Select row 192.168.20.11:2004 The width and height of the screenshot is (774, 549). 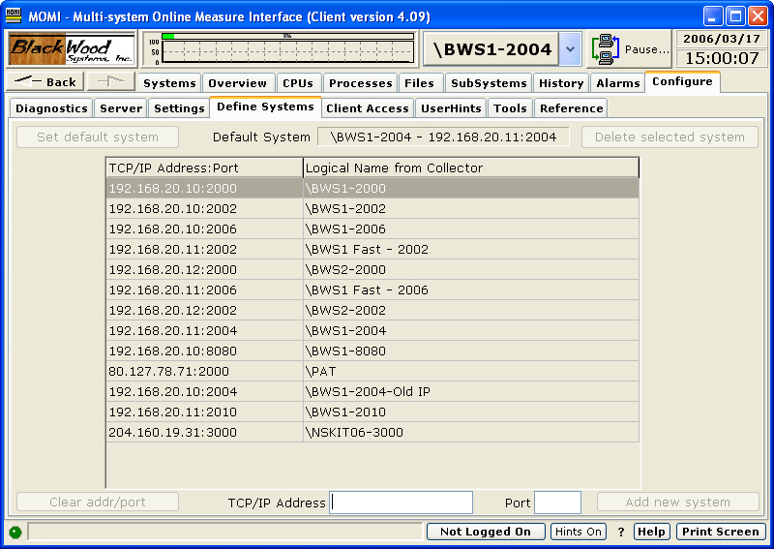372,330
